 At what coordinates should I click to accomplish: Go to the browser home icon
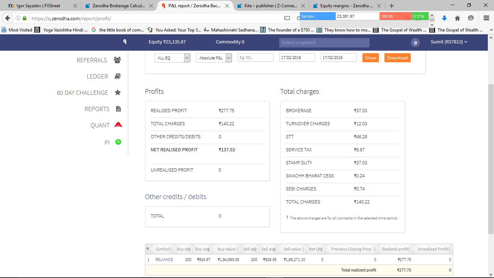pos(457,18)
